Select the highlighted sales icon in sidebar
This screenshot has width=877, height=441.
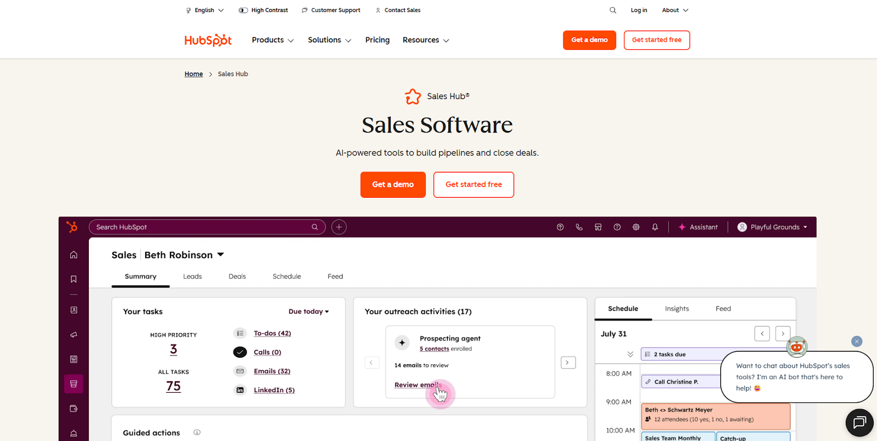click(73, 384)
